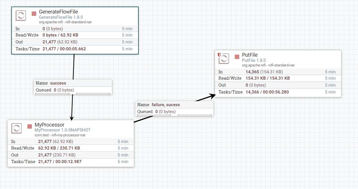Viewport: 358px width, 189px height.
Task: Click the PutFile processor icon
Action: [224, 59]
